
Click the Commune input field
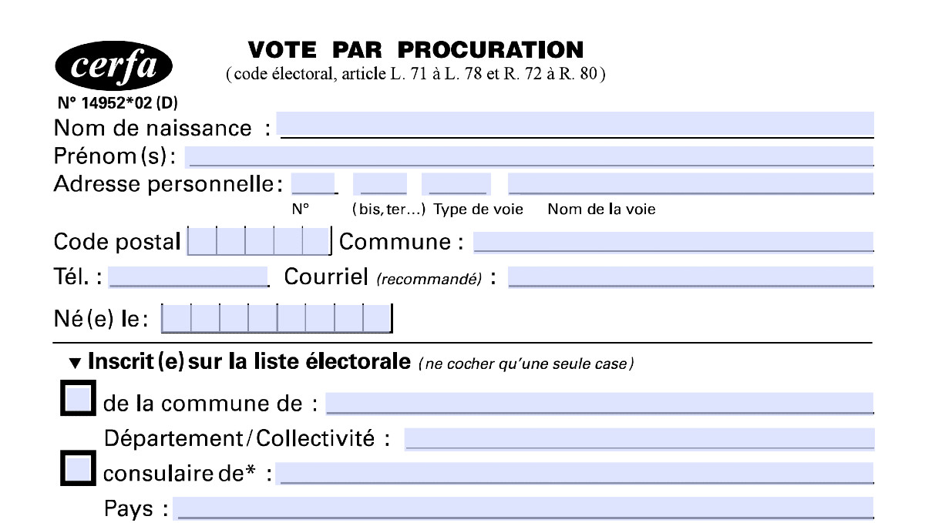tap(673, 241)
